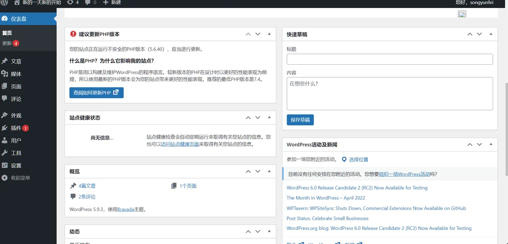Viewport: 508px width, 244px height.
Task: Click the 外观 paintbrush icon
Action: (x=5, y=115)
